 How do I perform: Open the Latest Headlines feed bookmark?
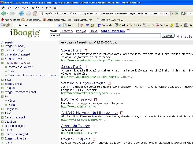(31, 20)
